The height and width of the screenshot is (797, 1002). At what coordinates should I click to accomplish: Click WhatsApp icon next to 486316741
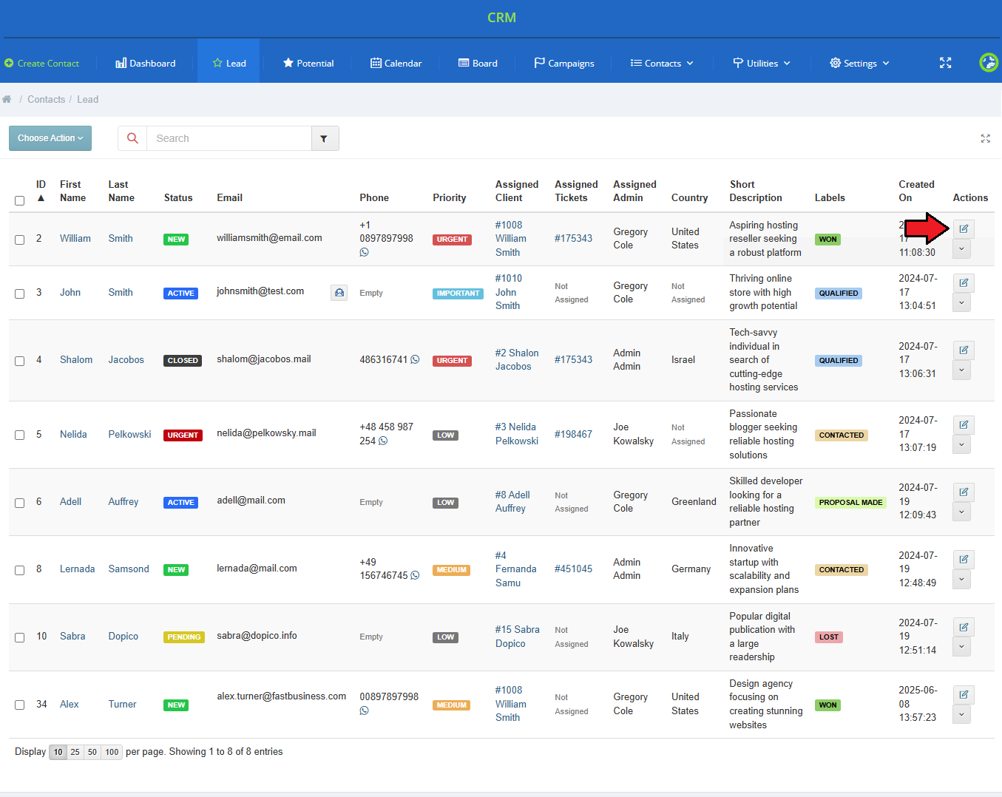pyautogui.click(x=415, y=359)
